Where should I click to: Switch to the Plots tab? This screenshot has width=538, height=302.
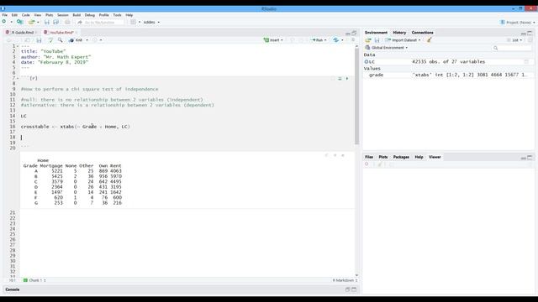pos(383,157)
